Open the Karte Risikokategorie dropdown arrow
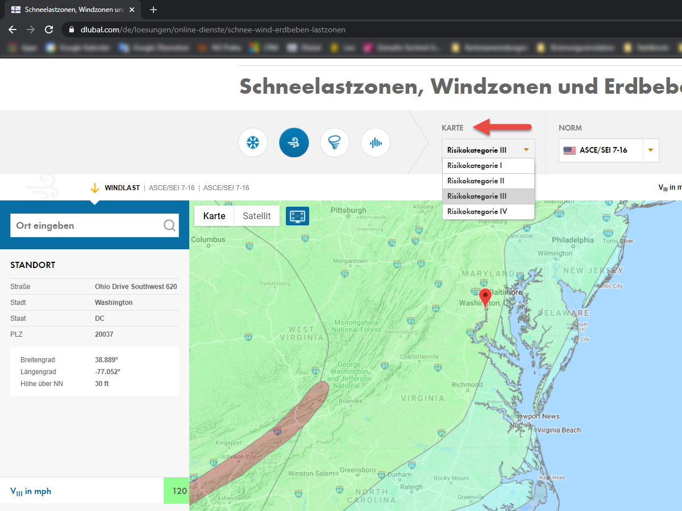 click(527, 150)
